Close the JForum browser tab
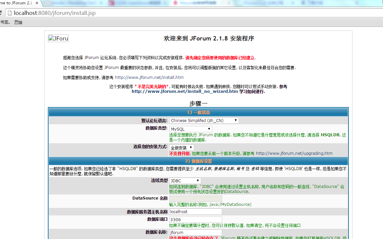This screenshot has width=383, height=239. tap(37, 3)
